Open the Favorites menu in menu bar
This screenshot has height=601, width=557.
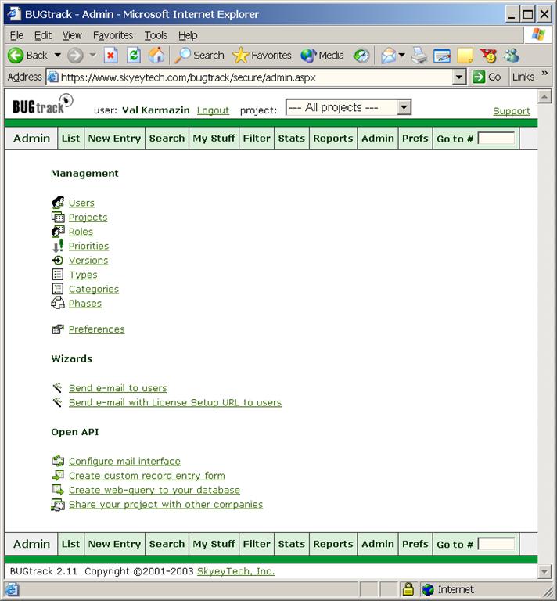[113, 35]
